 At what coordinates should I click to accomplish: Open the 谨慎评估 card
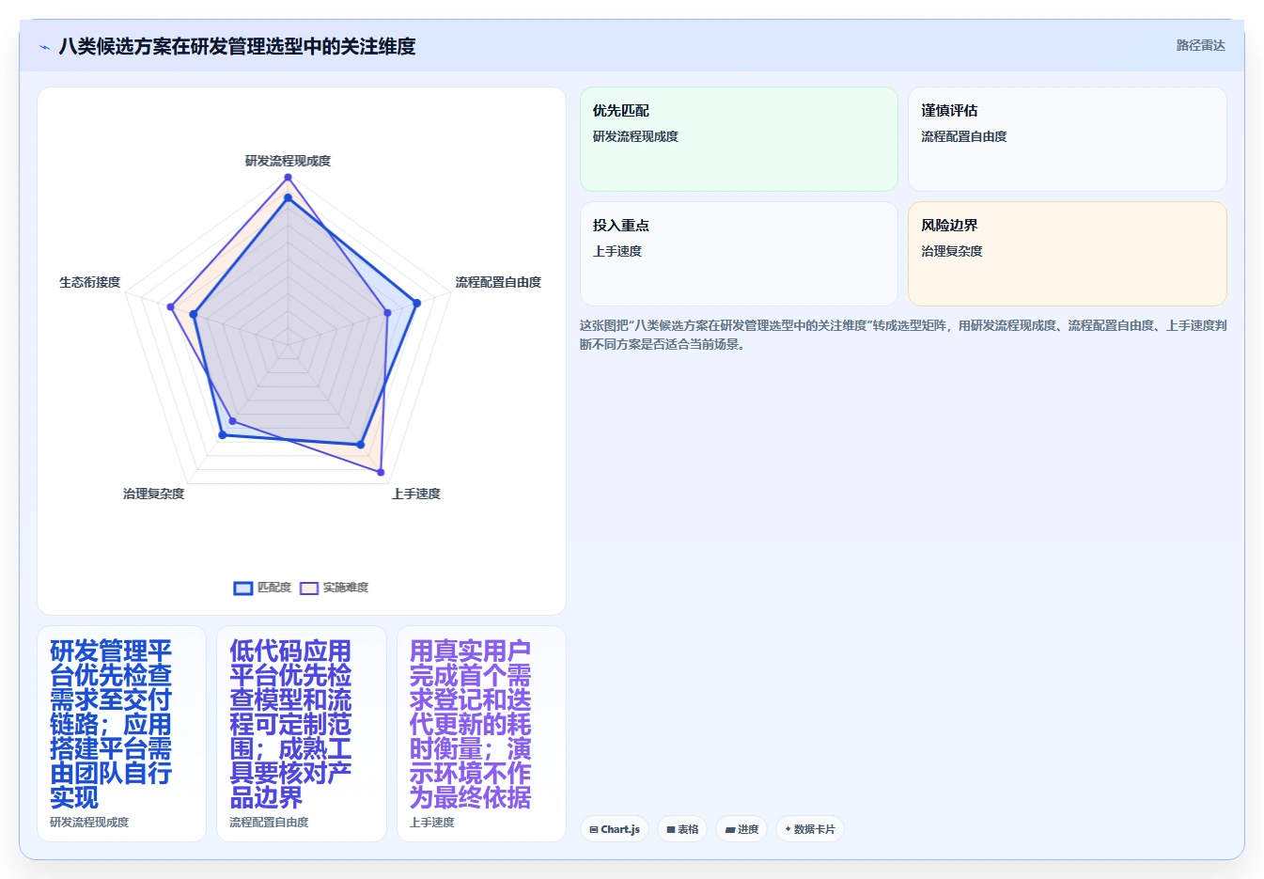coord(1067,139)
